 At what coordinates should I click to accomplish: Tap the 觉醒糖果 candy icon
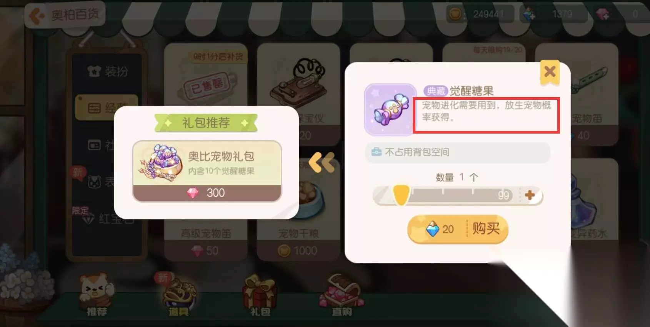tap(390, 110)
